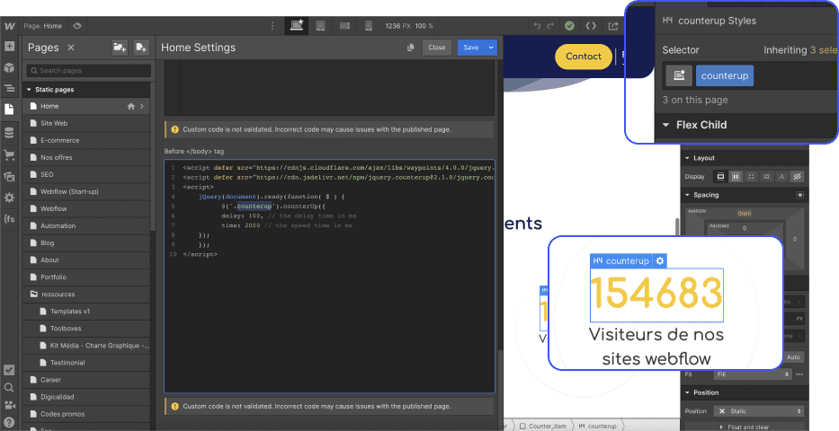Collapse the Flex Child section
Image resolution: width=839 pixels, height=431 pixels.
point(666,125)
